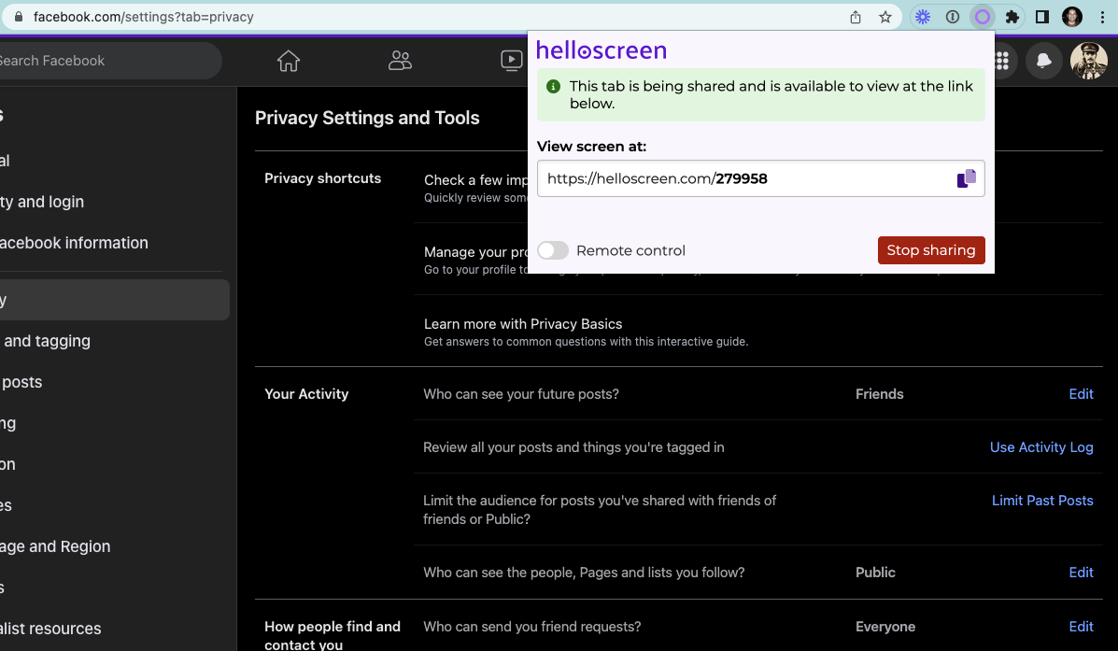This screenshot has height=651, width=1118.
Task: Click 'Review all your posts' row text
Action: pos(573,447)
